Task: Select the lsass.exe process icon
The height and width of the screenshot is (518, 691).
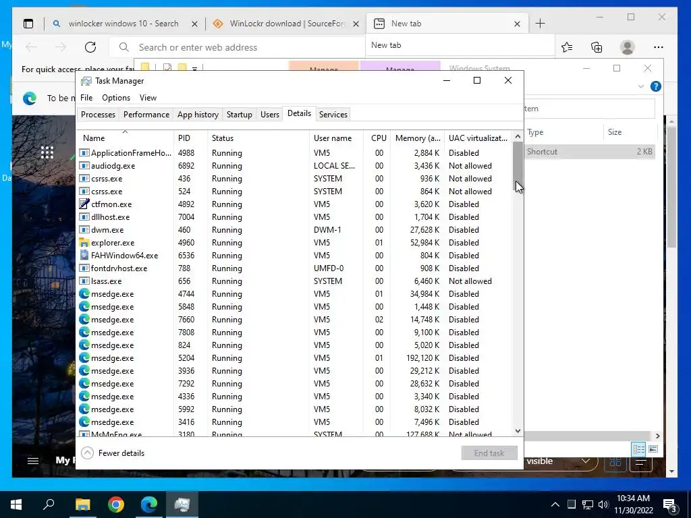Action: click(84, 281)
